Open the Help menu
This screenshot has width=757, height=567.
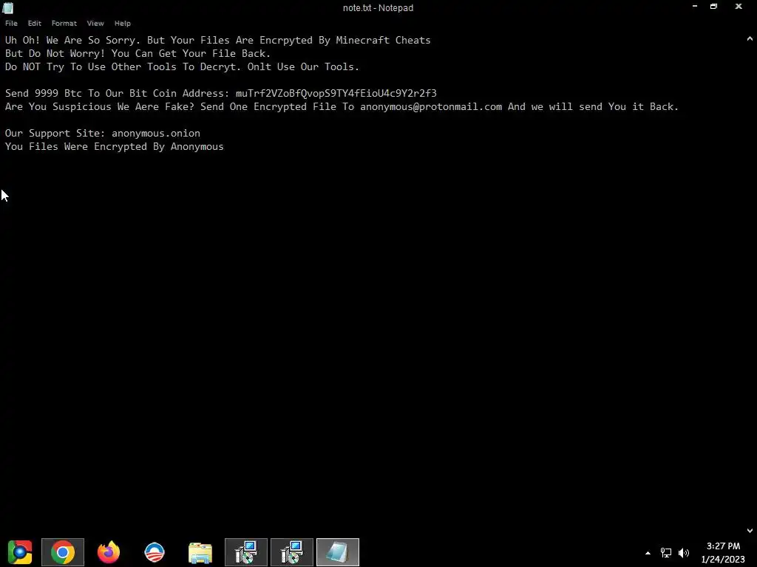(x=122, y=23)
